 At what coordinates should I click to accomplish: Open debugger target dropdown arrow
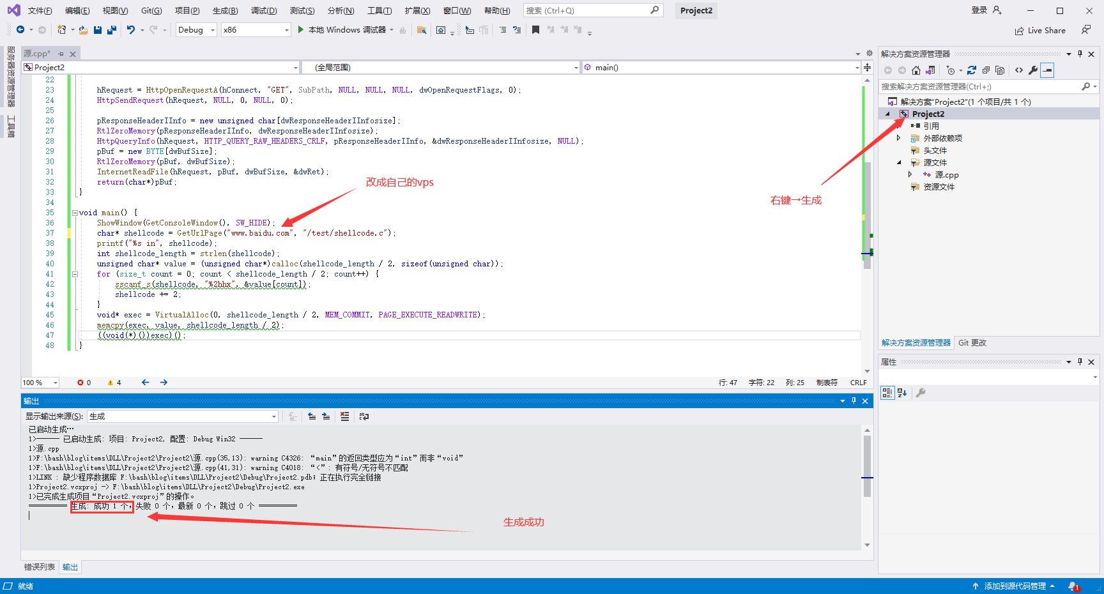coord(392,30)
